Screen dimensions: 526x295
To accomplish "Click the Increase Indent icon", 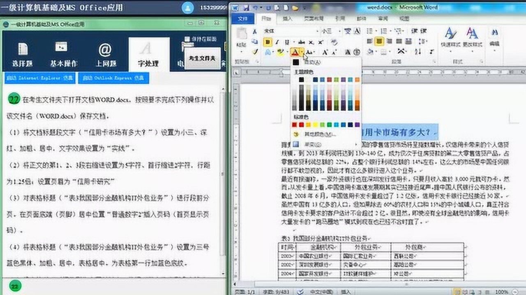I will coord(423,31).
